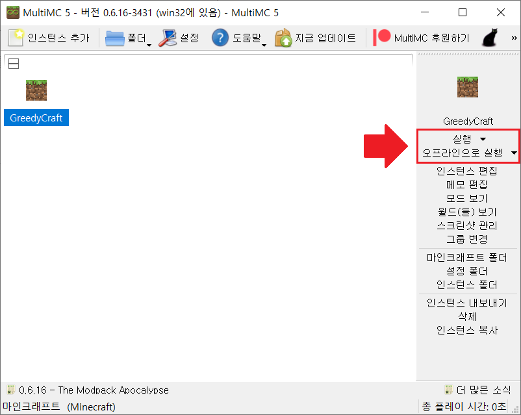Open 월드(들) 보기 (View worlds)

pos(467,212)
